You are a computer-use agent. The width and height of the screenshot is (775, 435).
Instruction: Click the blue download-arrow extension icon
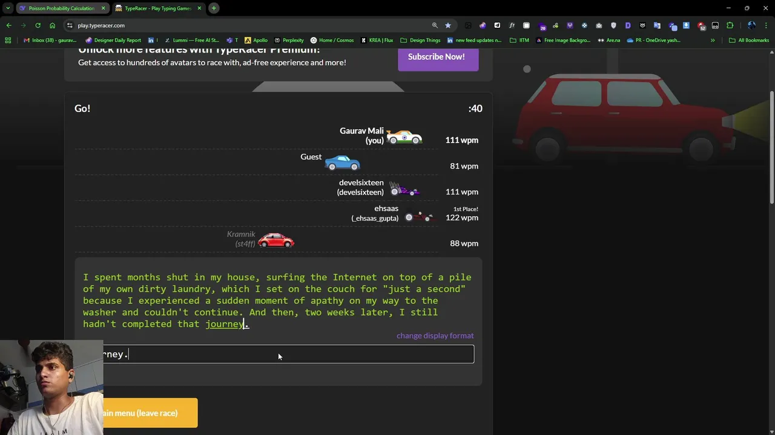[x=686, y=25]
